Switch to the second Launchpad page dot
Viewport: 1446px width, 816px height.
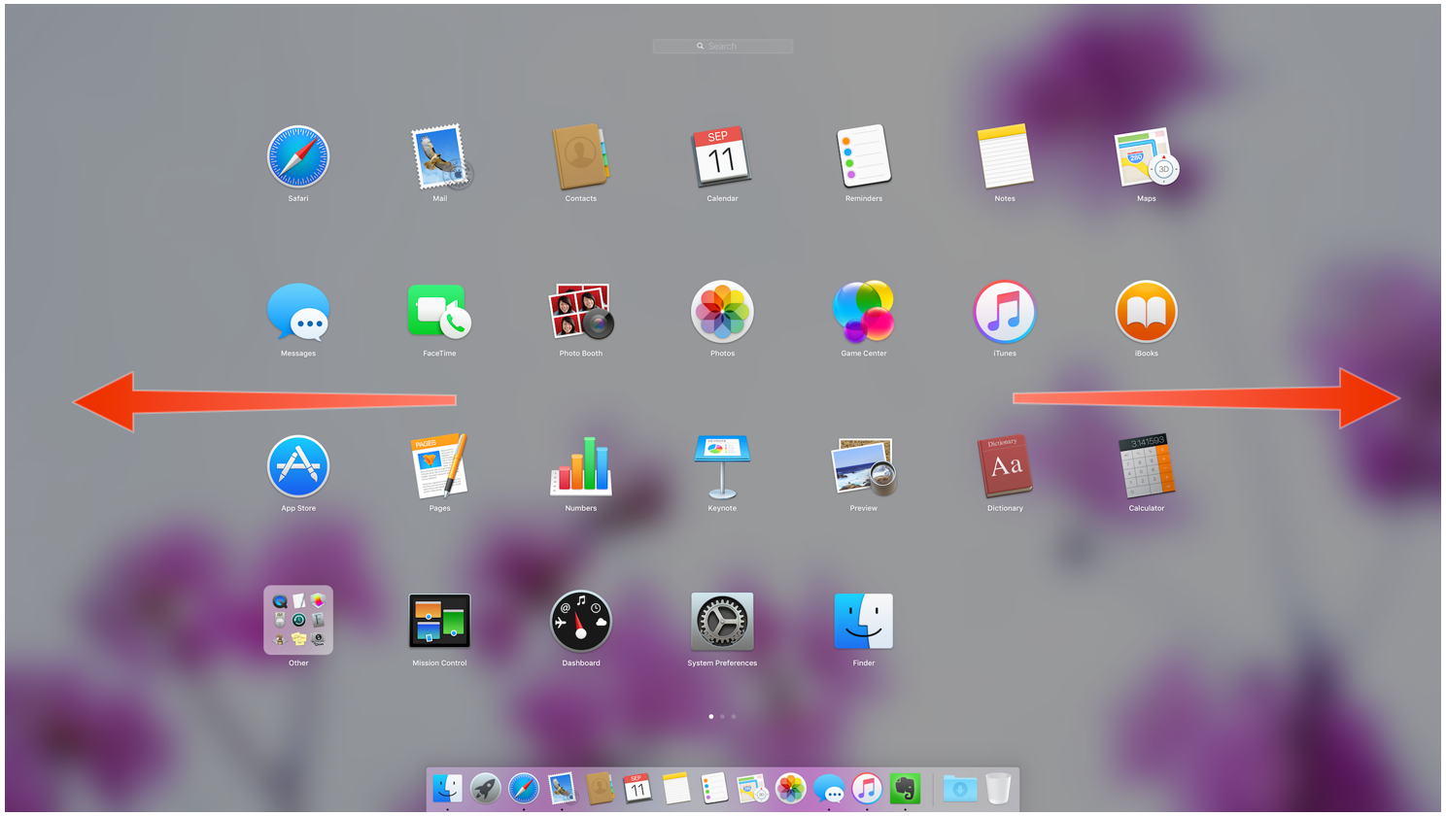(x=722, y=717)
